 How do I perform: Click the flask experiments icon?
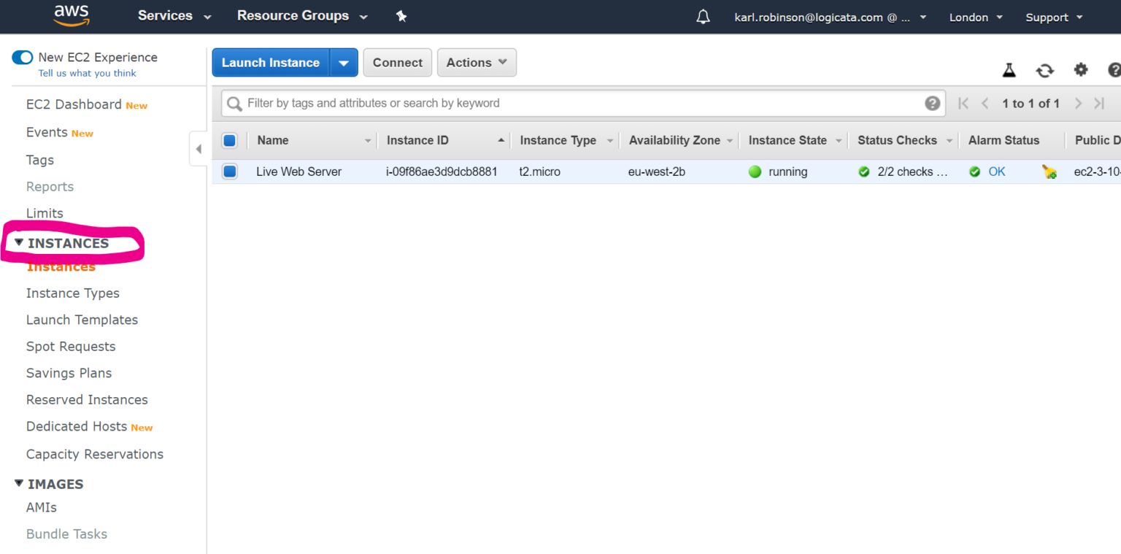(x=1009, y=70)
